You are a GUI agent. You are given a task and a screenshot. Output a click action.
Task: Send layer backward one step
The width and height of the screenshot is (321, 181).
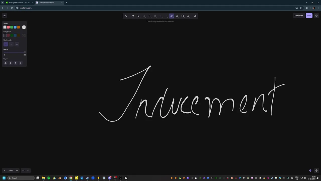[11, 63]
